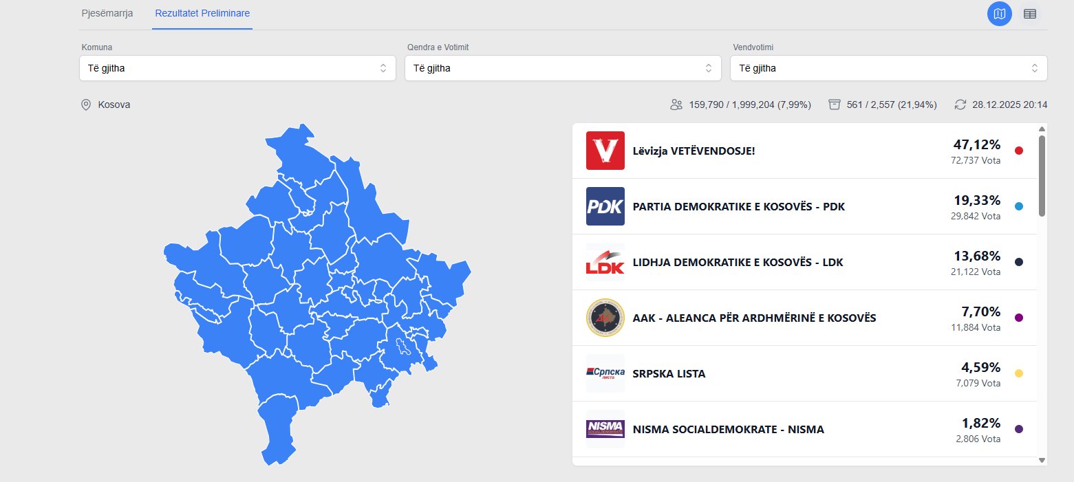Click the ballot box counted icon
Viewport: 1074px width, 482px height.
coord(835,105)
